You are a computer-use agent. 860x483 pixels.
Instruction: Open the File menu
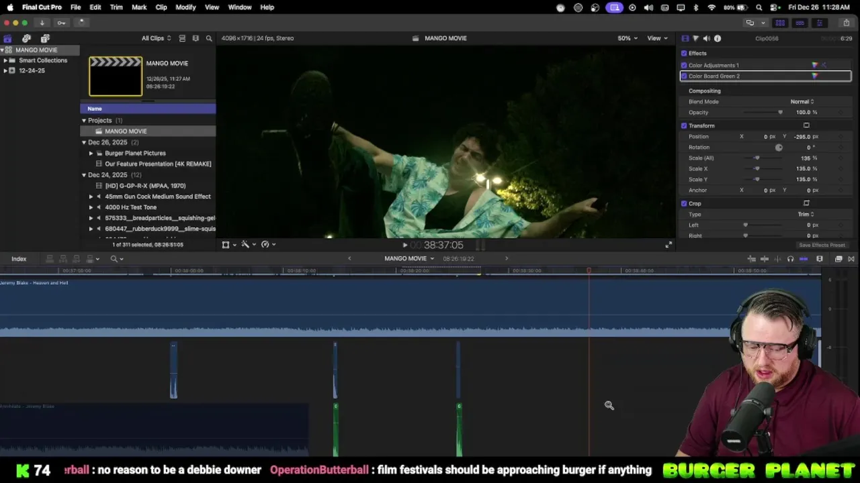pyautogui.click(x=76, y=7)
